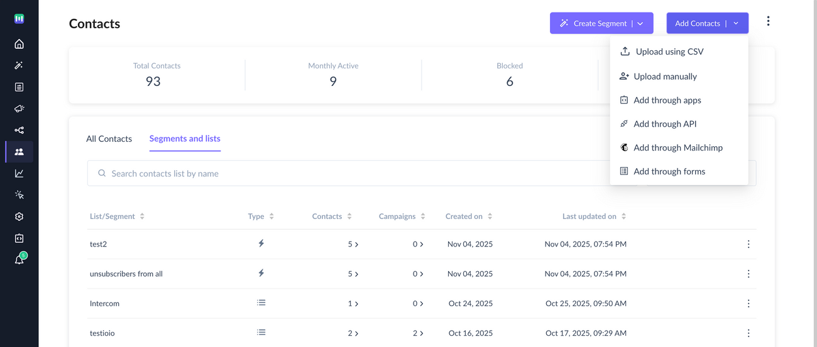Open the settings gear sidebar icon
The width and height of the screenshot is (817, 347).
[19, 216]
